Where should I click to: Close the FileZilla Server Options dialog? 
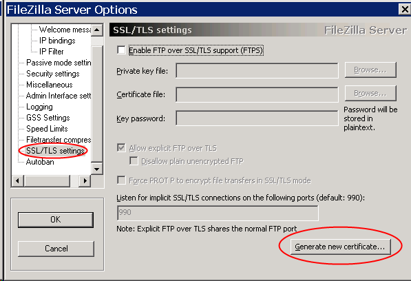pyautogui.click(x=405, y=10)
